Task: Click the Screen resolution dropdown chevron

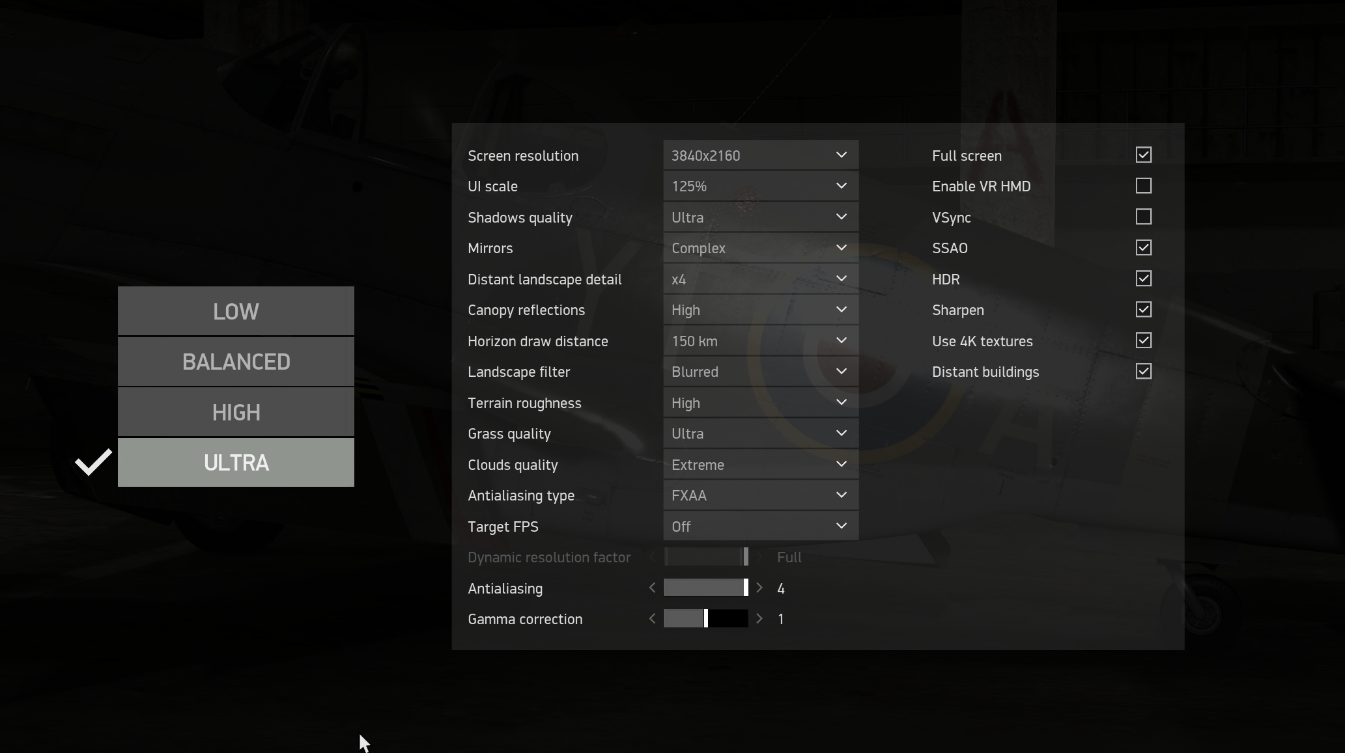Action: click(x=841, y=155)
